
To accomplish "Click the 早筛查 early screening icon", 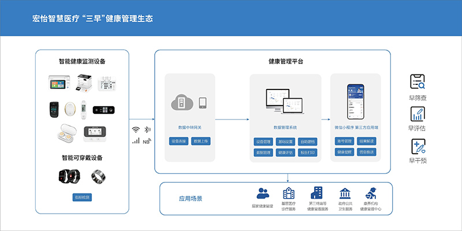I will 417,81.
